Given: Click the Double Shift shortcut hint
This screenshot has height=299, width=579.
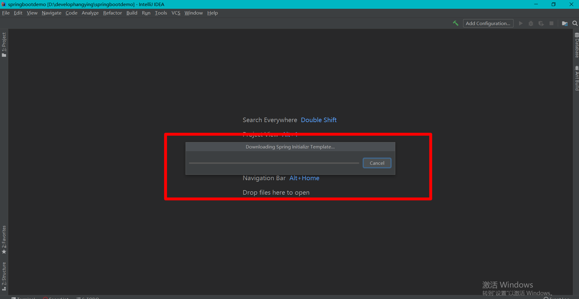Looking at the screenshot, I should [x=319, y=120].
